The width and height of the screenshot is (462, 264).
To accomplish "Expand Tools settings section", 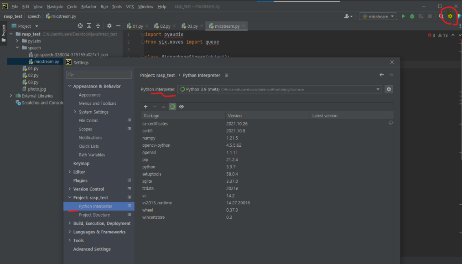I will tap(70, 240).
